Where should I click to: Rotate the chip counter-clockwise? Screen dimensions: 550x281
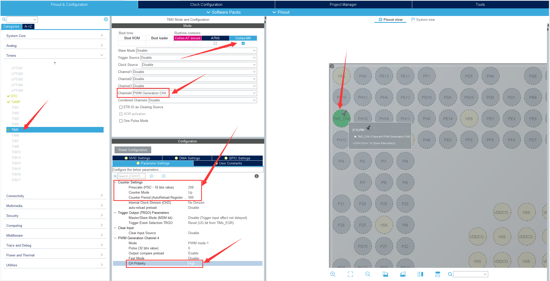coord(403,274)
